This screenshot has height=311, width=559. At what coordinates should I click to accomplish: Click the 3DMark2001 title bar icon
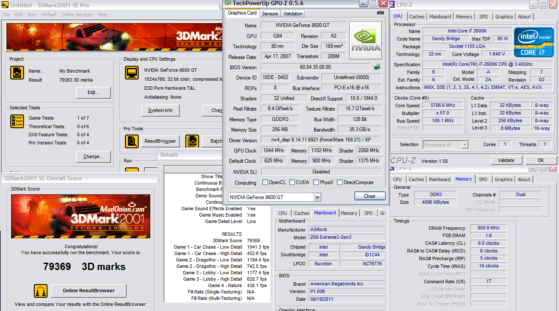[5, 5]
